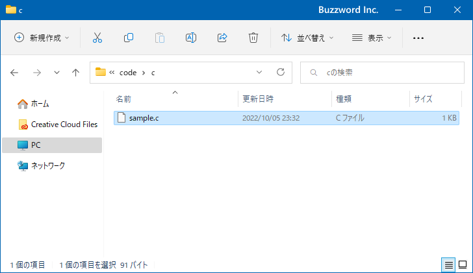Show address bar history dropdown
This screenshot has width=473, height=273.
(260, 73)
